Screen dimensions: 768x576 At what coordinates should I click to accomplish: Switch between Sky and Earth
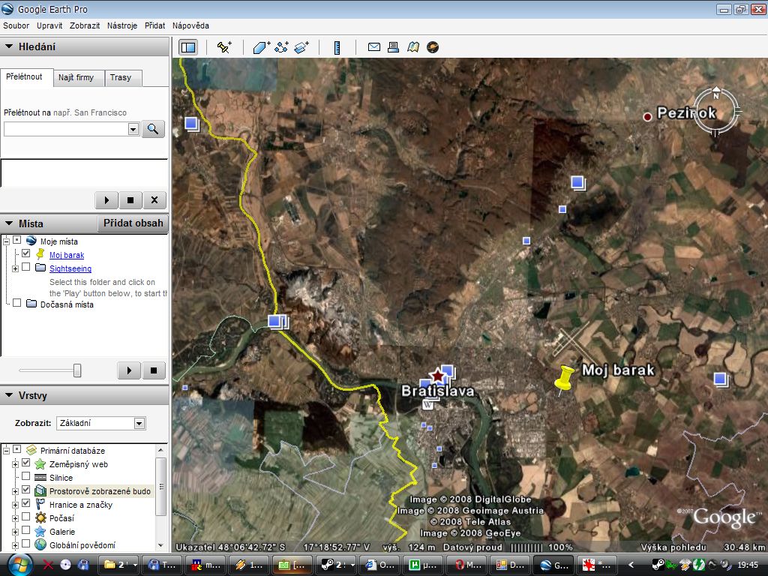point(433,47)
